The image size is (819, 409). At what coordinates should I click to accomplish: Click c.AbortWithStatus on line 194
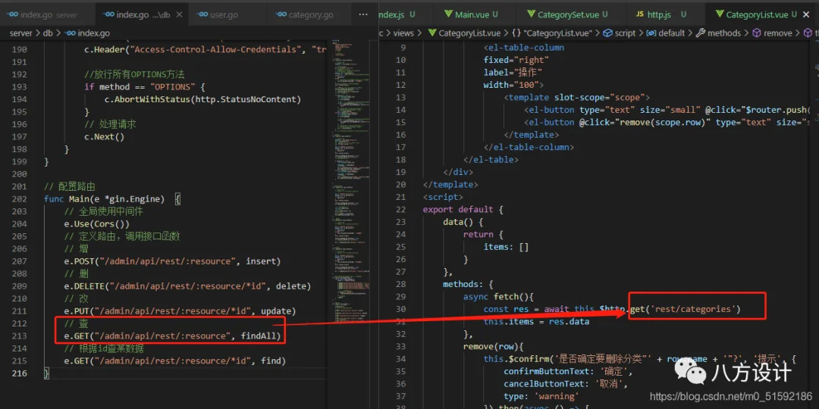click(x=146, y=99)
